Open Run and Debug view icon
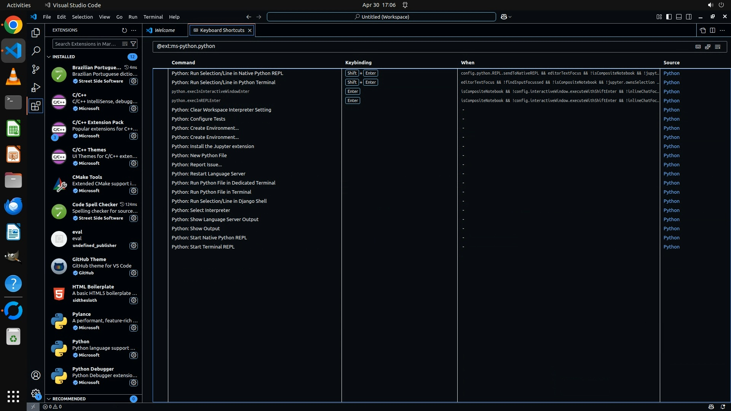This screenshot has height=411, width=731. tap(35, 88)
